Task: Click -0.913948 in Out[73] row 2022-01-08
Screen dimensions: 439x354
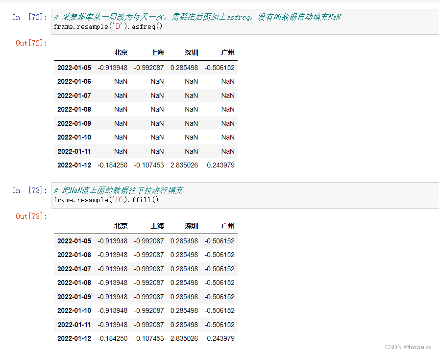Action: [x=113, y=283]
